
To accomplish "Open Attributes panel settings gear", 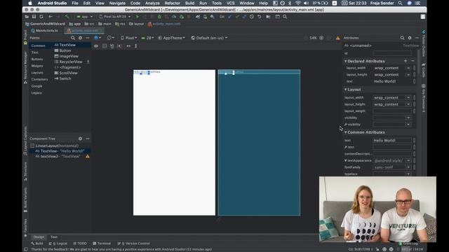I will (x=410, y=38).
